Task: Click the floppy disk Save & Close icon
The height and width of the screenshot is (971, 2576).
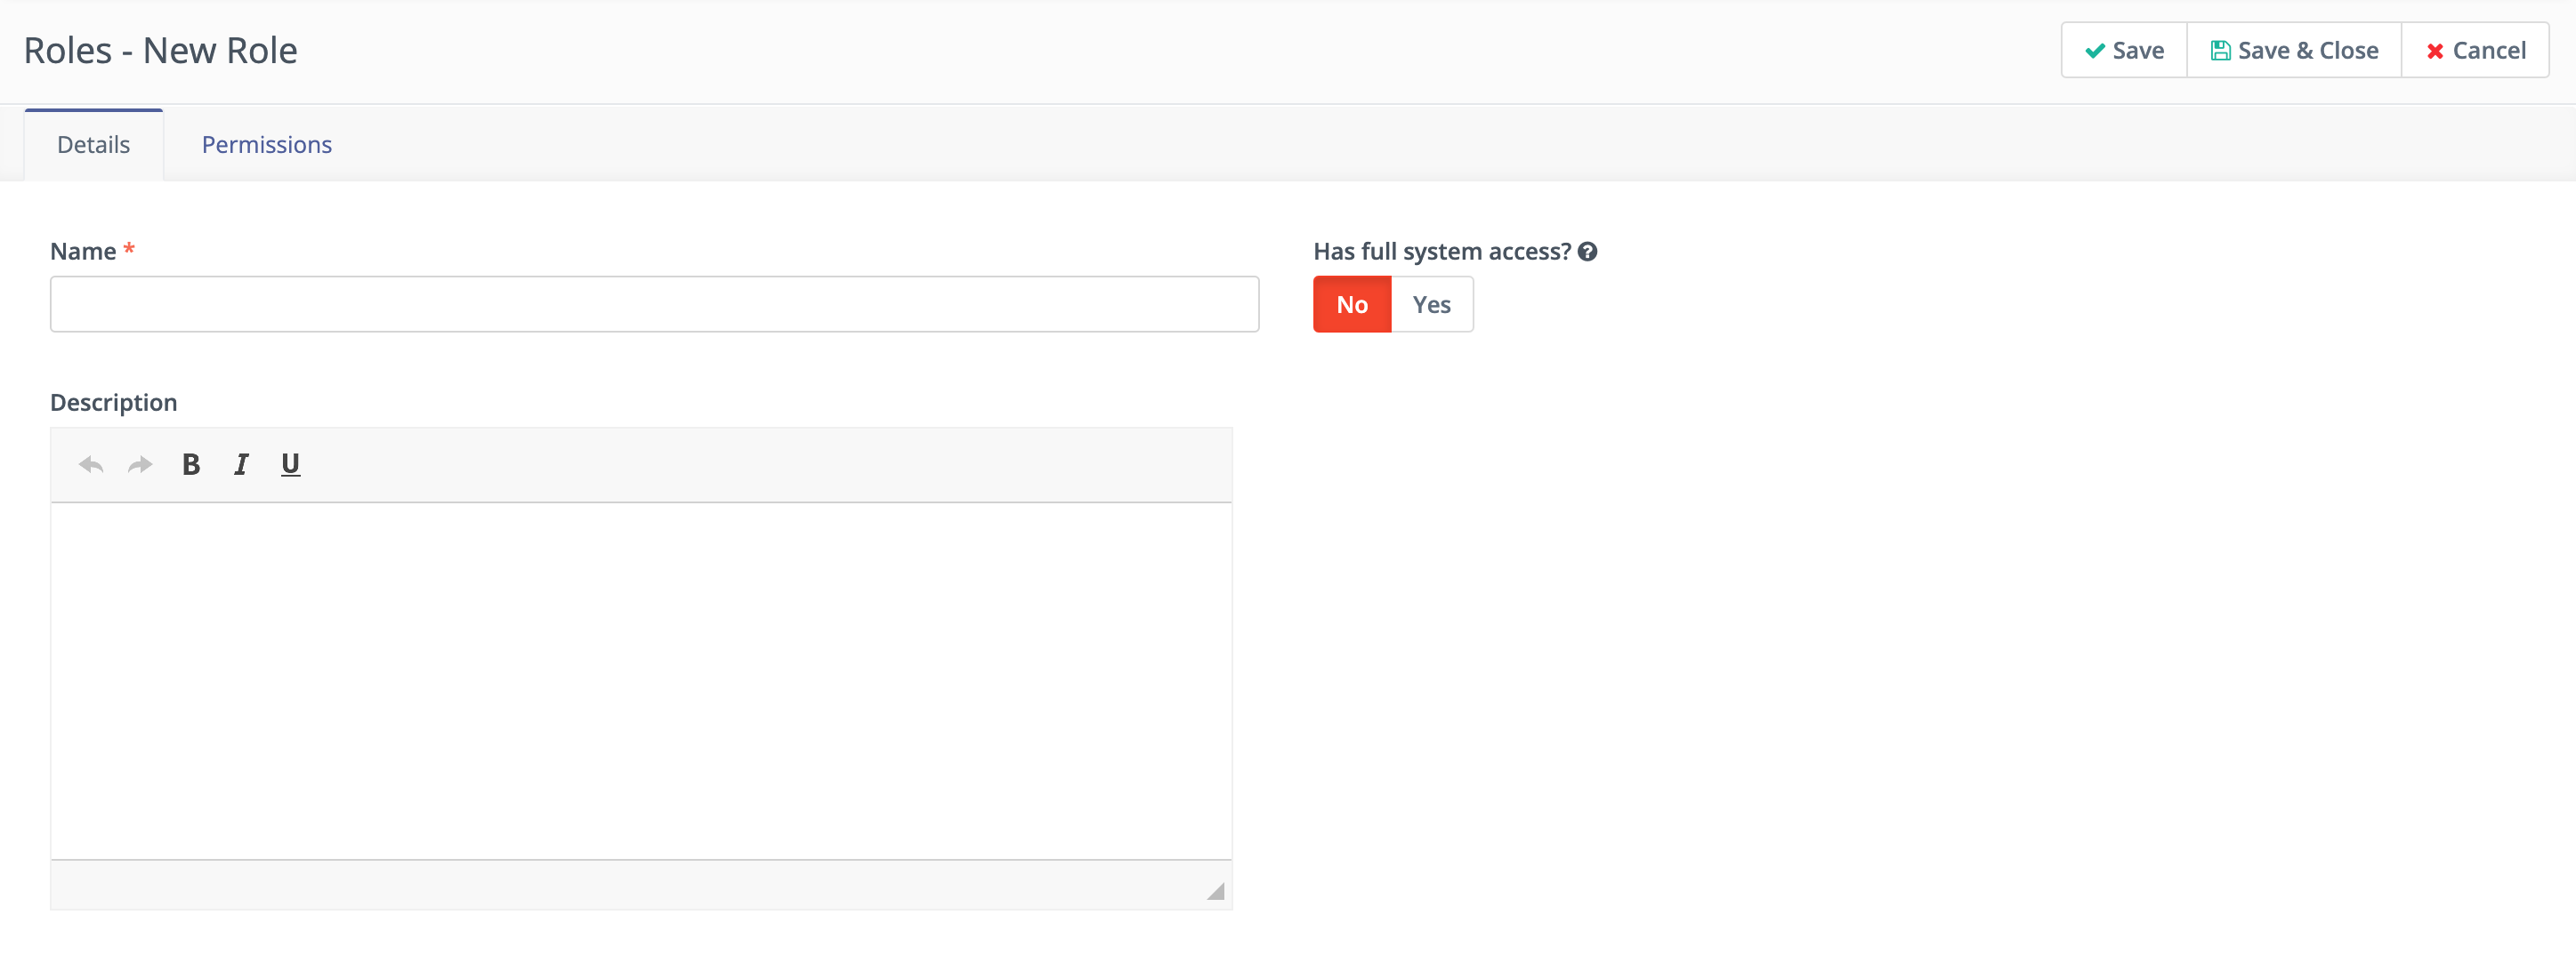Action: [2220, 51]
